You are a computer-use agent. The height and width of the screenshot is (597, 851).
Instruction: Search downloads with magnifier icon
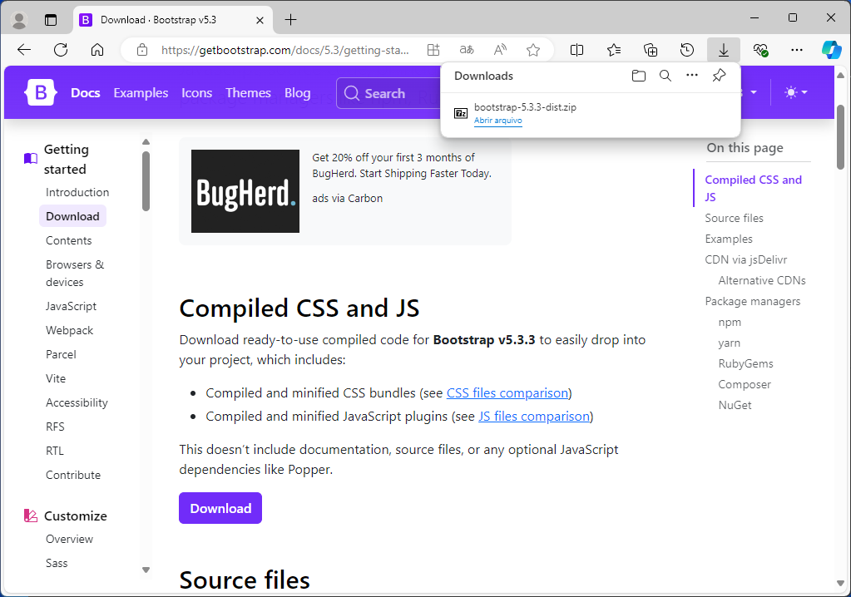pyautogui.click(x=665, y=76)
